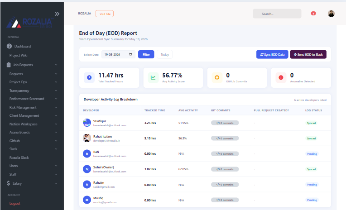The image size is (346, 210).
Task: Expand the Performance Scorecard chevron
Action: 56,99
